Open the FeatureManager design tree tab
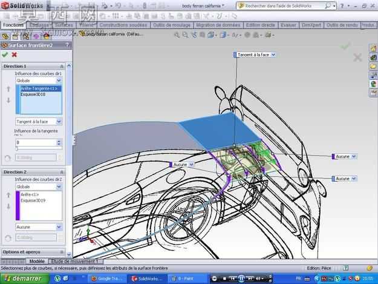378x284 pixels. tap(5, 36)
